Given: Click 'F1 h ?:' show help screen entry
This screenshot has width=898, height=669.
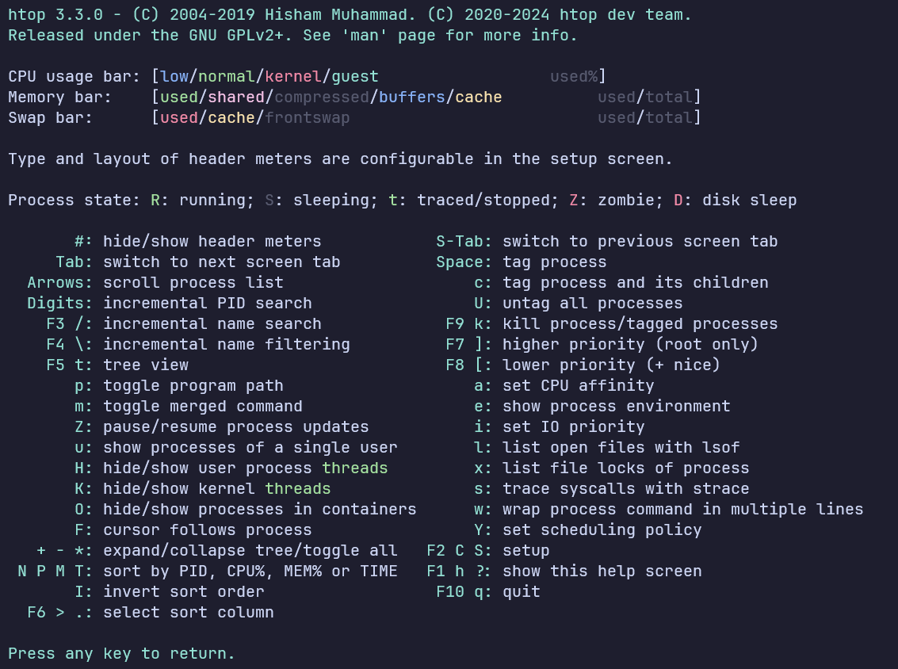Looking at the screenshot, I should pyautogui.click(x=564, y=571).
